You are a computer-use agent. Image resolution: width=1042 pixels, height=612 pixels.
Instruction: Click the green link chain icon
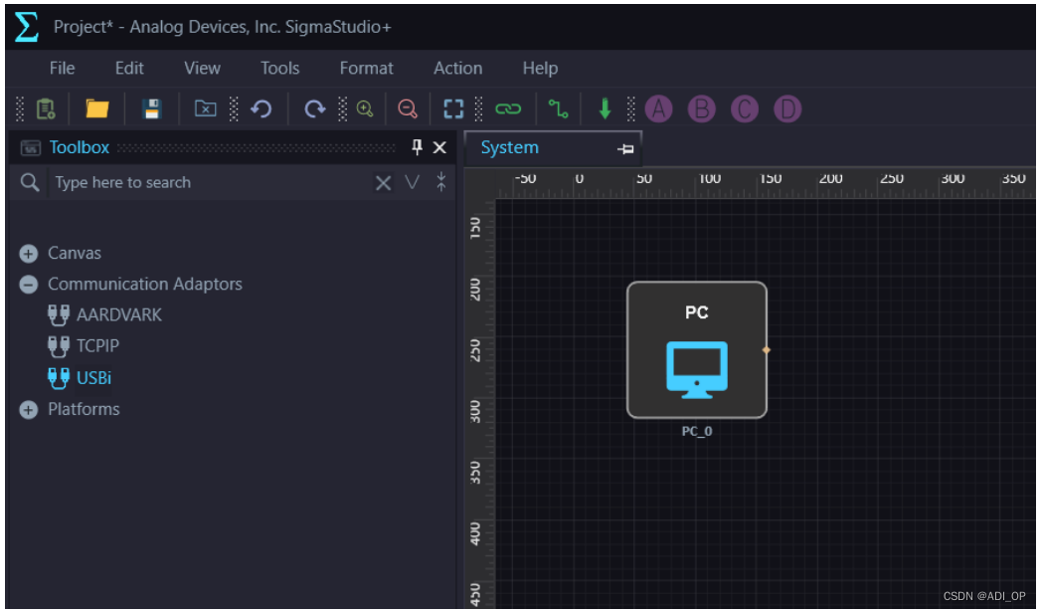pyautogui.click(x=508, y=108)
